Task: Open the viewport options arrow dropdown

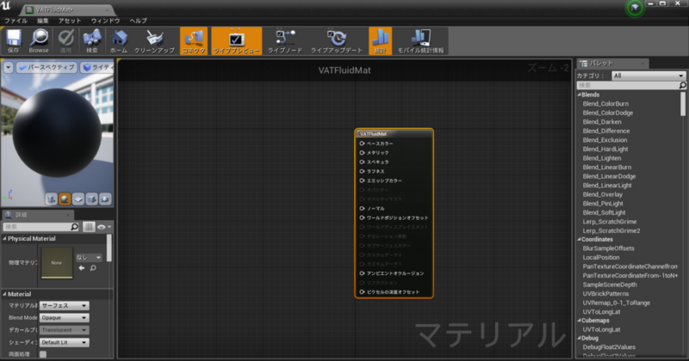Action: pos(9,68)
